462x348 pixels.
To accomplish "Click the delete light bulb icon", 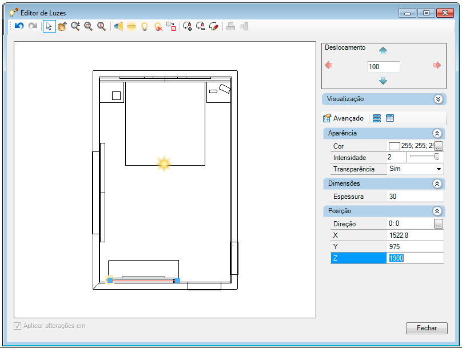I will (x=158, y=27).
